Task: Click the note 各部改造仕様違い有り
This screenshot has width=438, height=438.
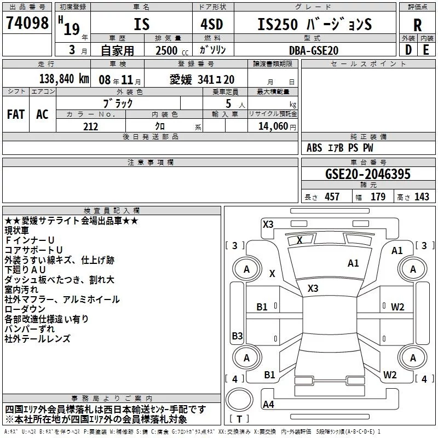Action: click(x=47, y=319)
